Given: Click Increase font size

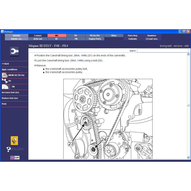Looking at the screenshot, I should (10, 92).
